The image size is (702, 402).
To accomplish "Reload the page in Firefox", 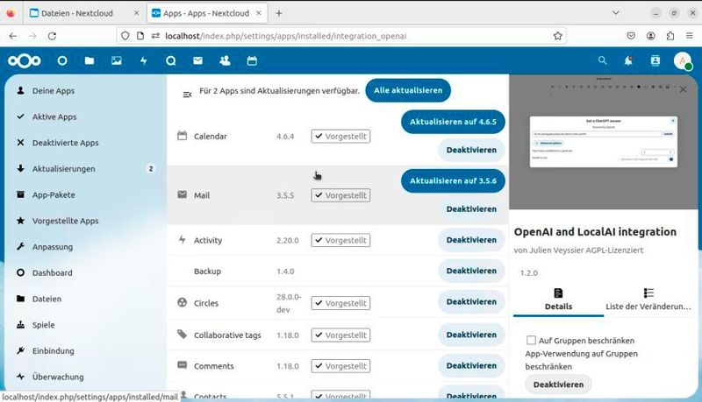I will (x=52, y=36).
